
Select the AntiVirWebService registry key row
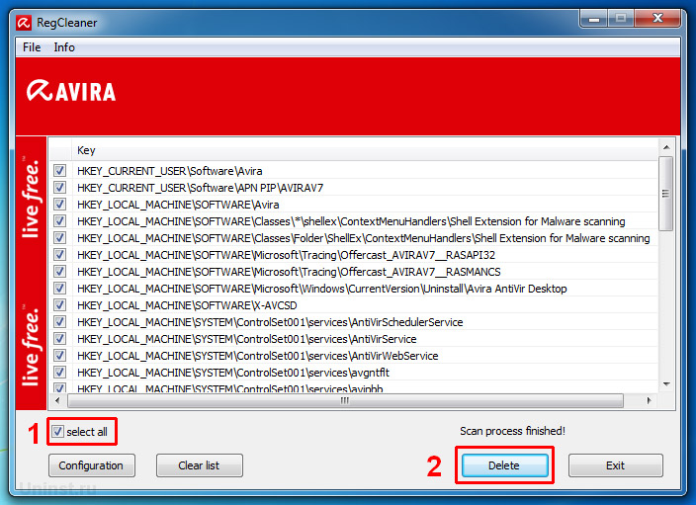pos(257,356)
